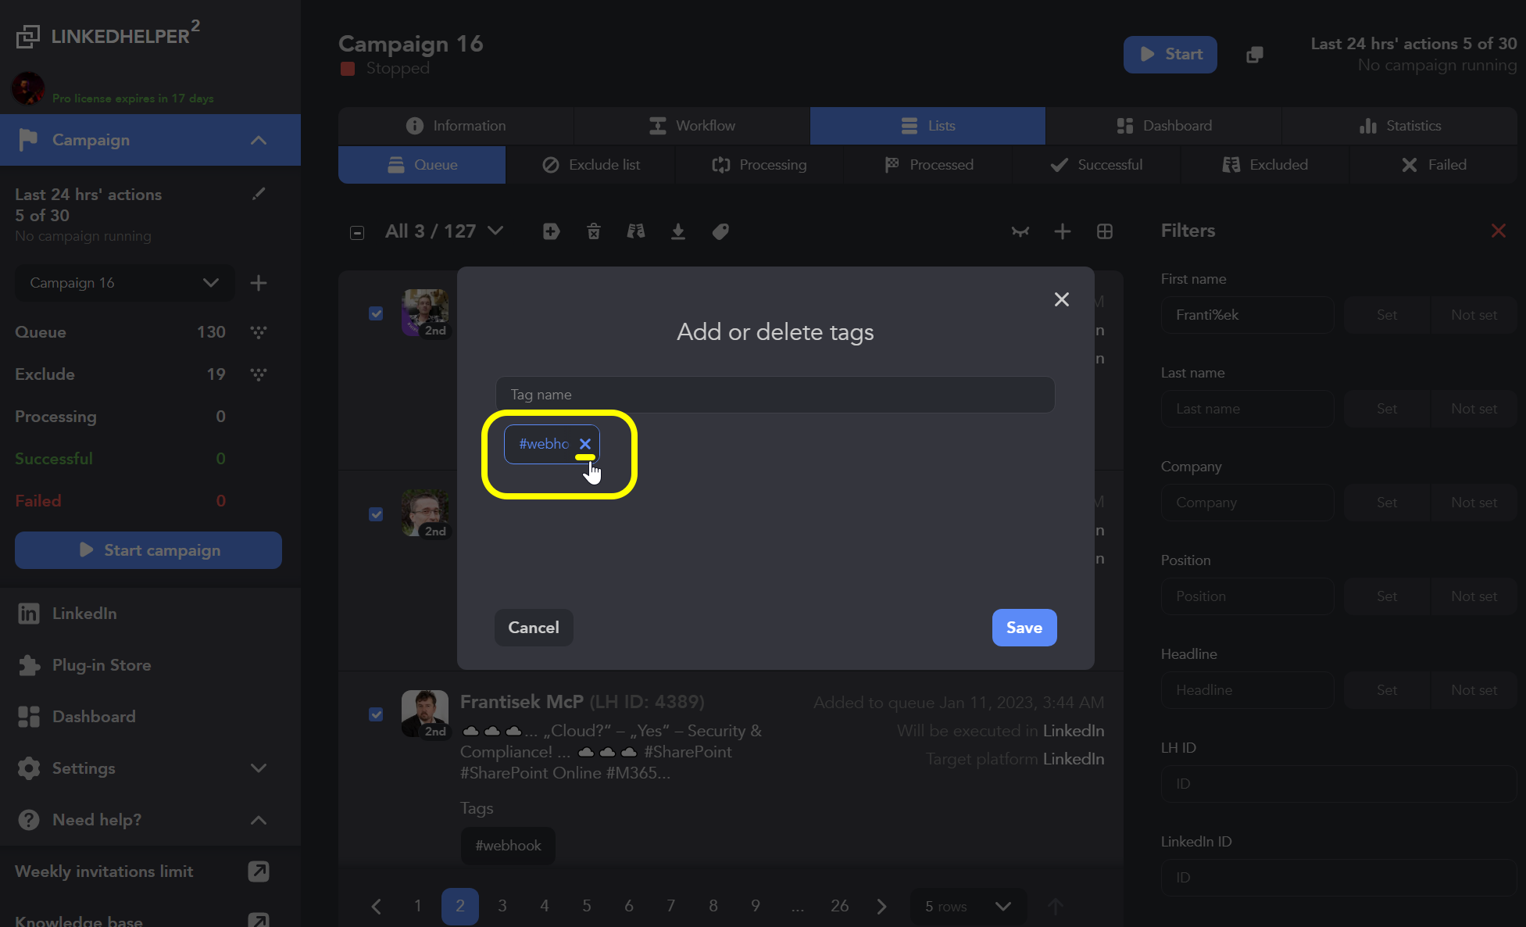This screenshot has height=927, width=1526.
Task: Open the Statistics tab
Action: 1399,126
